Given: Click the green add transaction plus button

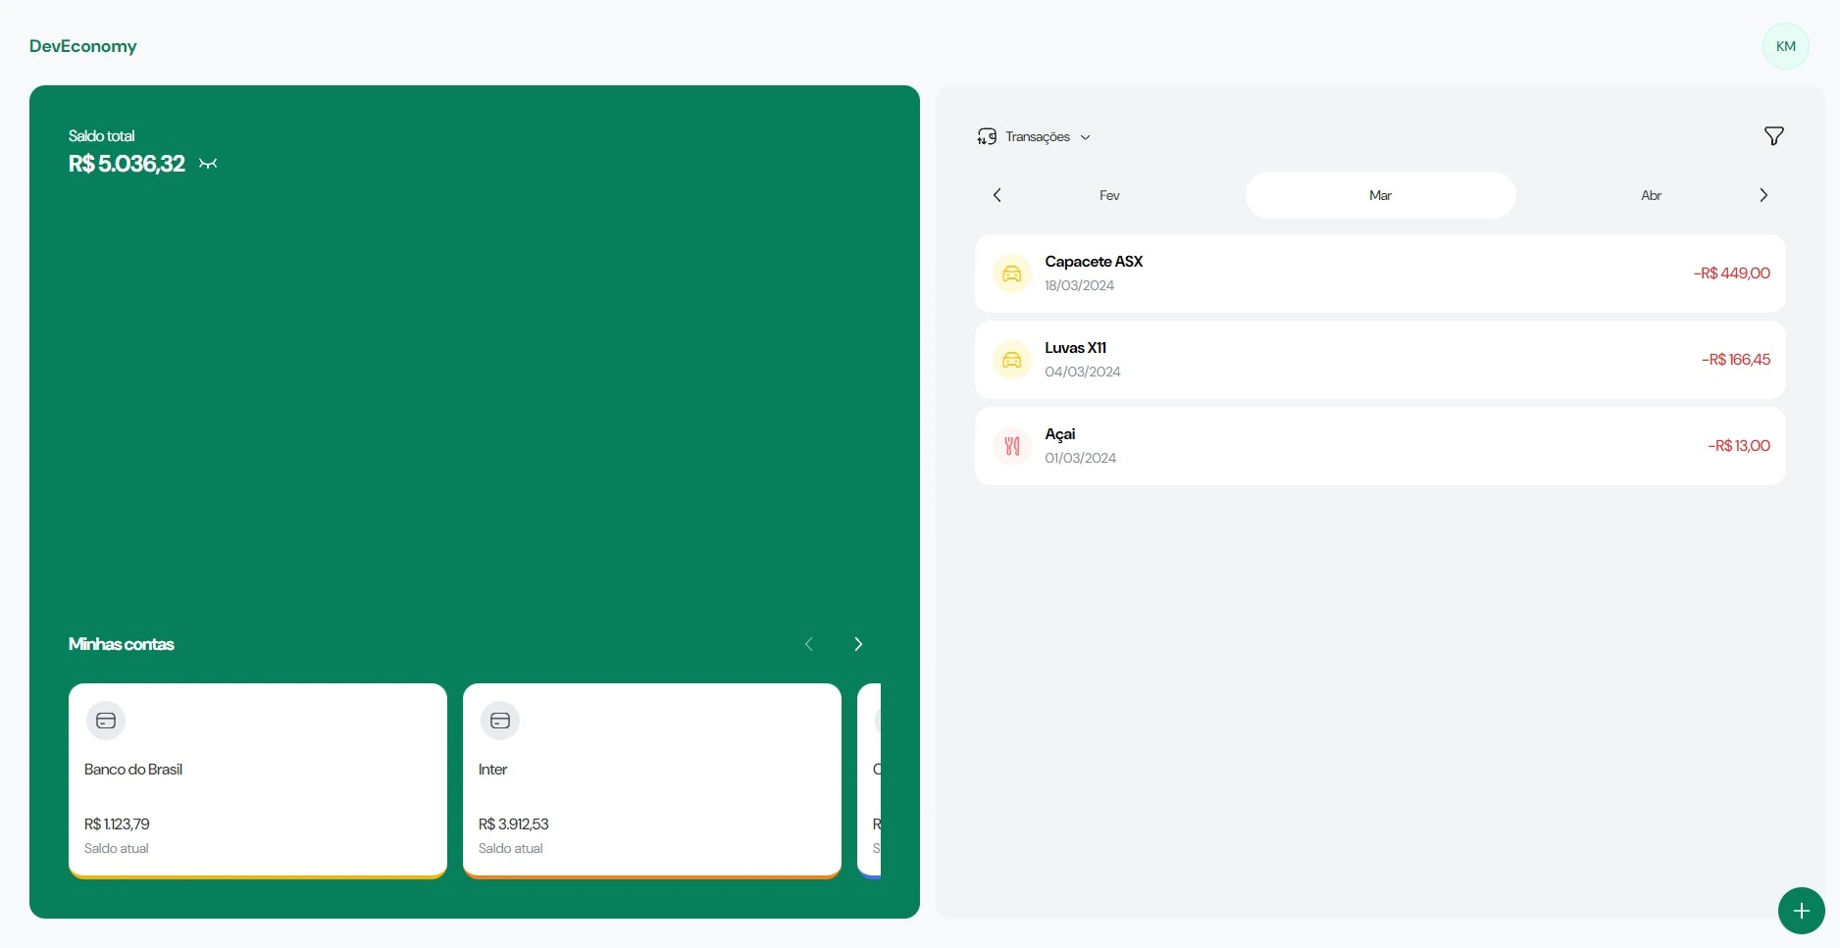Looking at the screenshot, I should (x=1801, y=911).
